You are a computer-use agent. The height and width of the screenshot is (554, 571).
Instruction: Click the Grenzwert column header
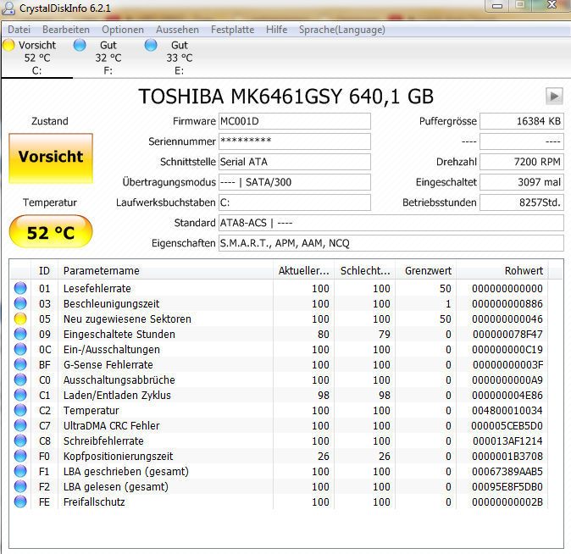[426, 270]
